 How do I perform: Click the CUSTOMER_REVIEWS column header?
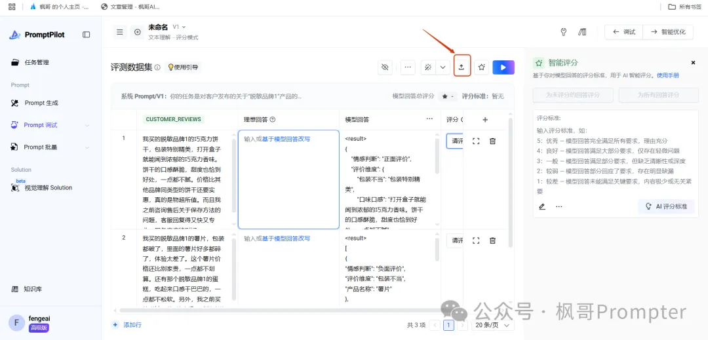pyautogui.click(x=174, y=119)
